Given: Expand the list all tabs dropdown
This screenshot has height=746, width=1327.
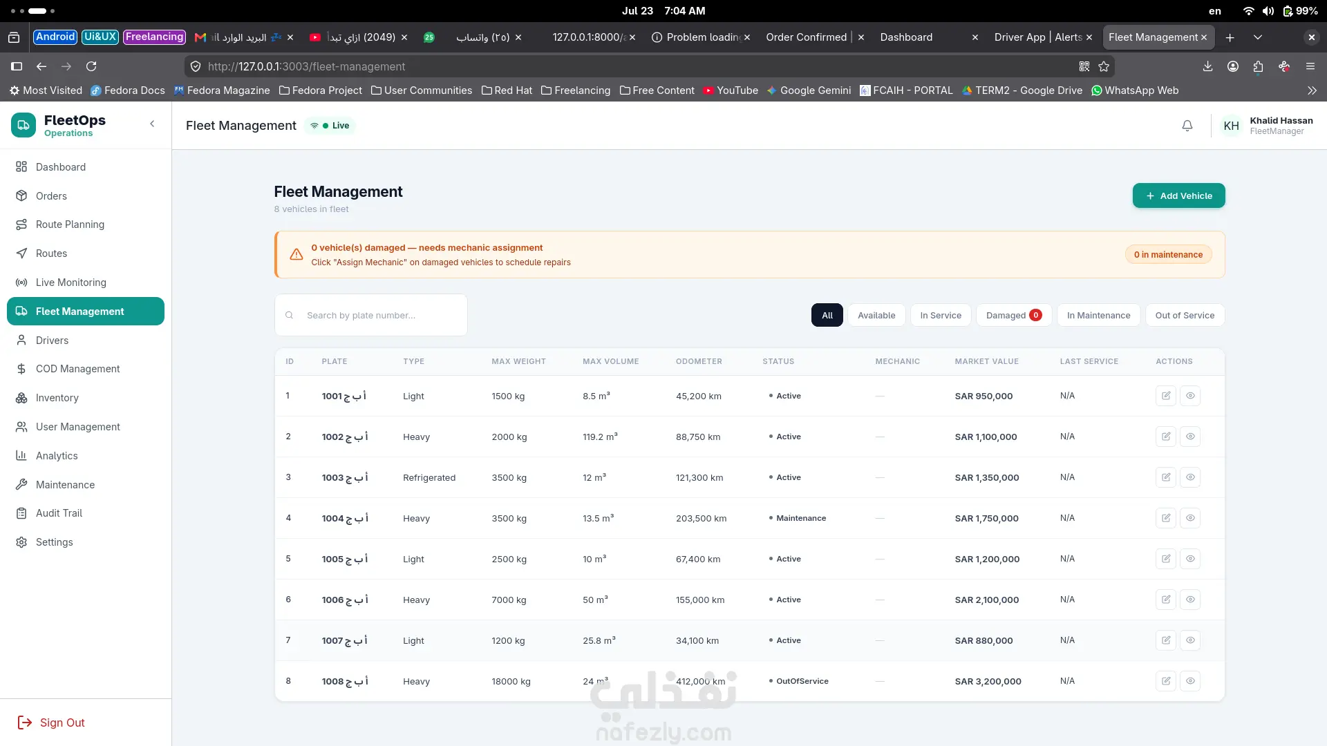Looking at the screenshot, I should (1258, 37).
